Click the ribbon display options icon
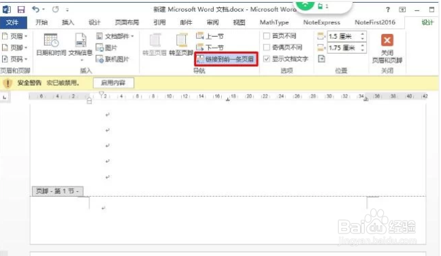Screen dimensions: 441x256 pyautogui.click(x=402, y=10)
